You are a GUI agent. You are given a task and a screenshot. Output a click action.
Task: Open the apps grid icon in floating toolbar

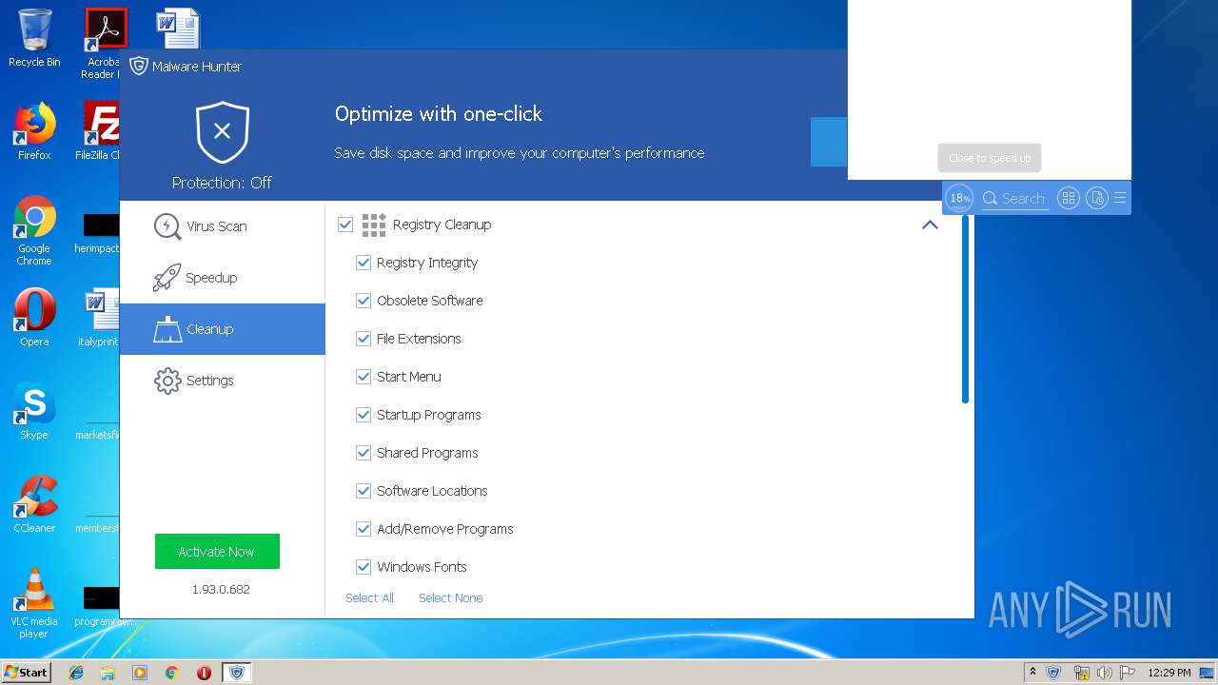[x=1069, y=198]
